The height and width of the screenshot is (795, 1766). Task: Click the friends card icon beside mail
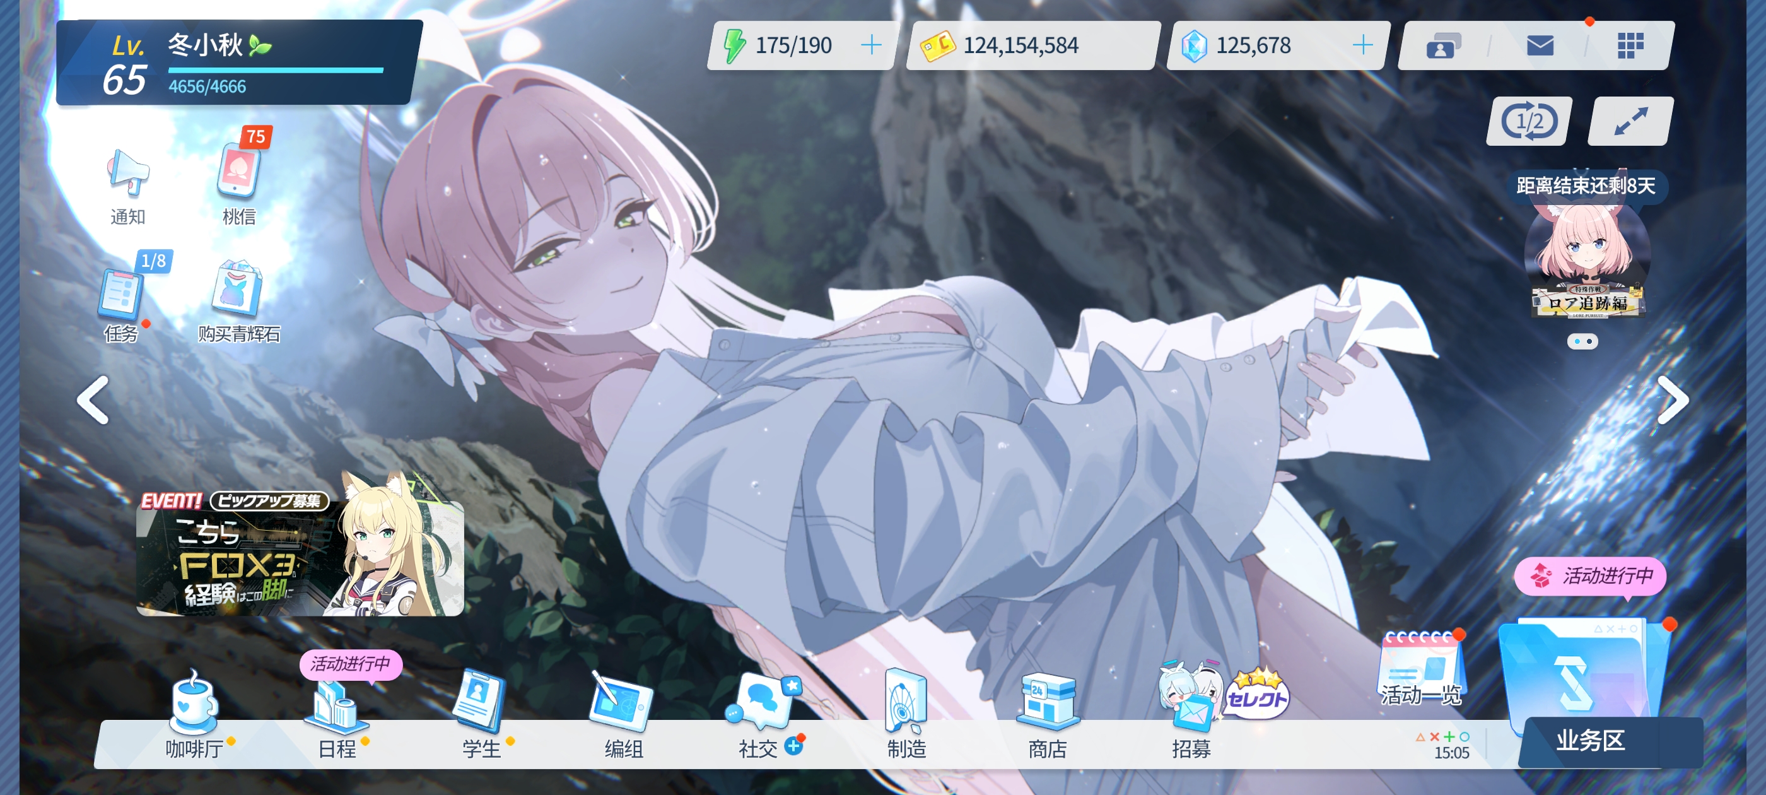coord(1442,46)
